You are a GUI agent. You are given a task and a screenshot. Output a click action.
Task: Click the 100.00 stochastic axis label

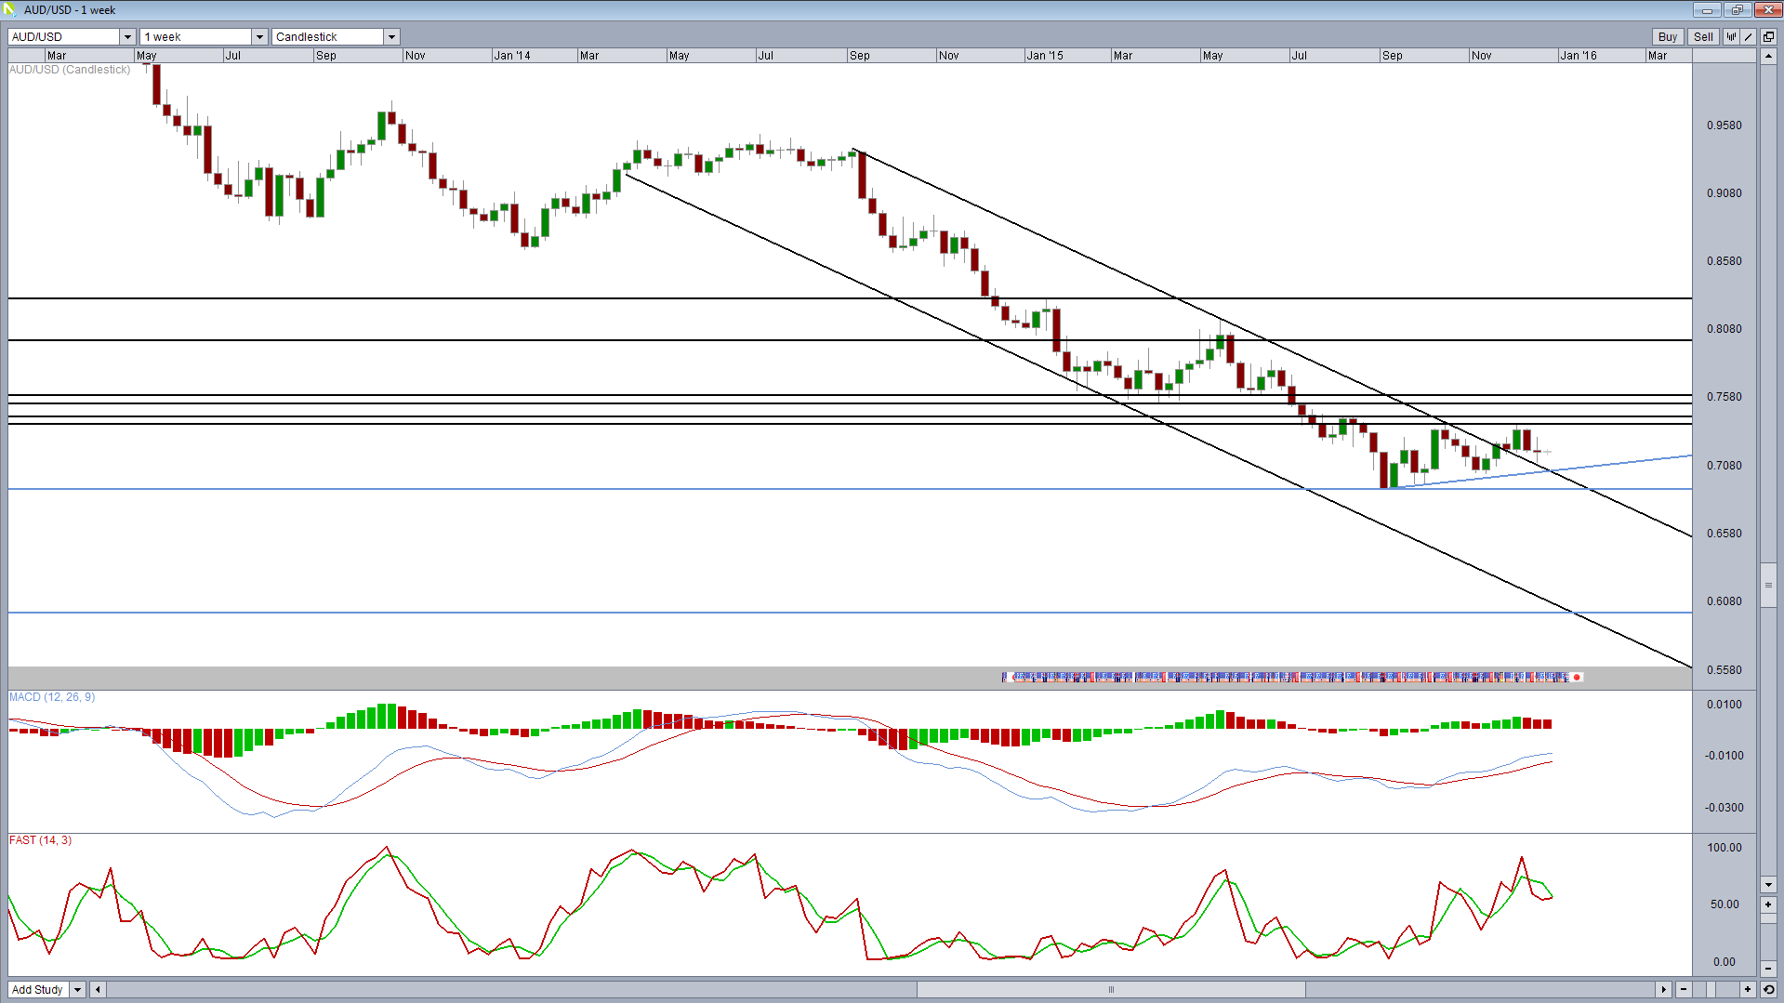coord(1725,848)
